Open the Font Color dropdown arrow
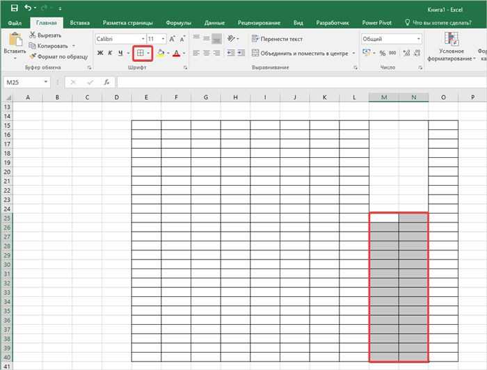 coord(184,53)
